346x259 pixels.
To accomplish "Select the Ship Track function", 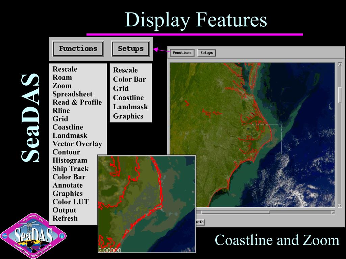I will click(x=70, y=169).
